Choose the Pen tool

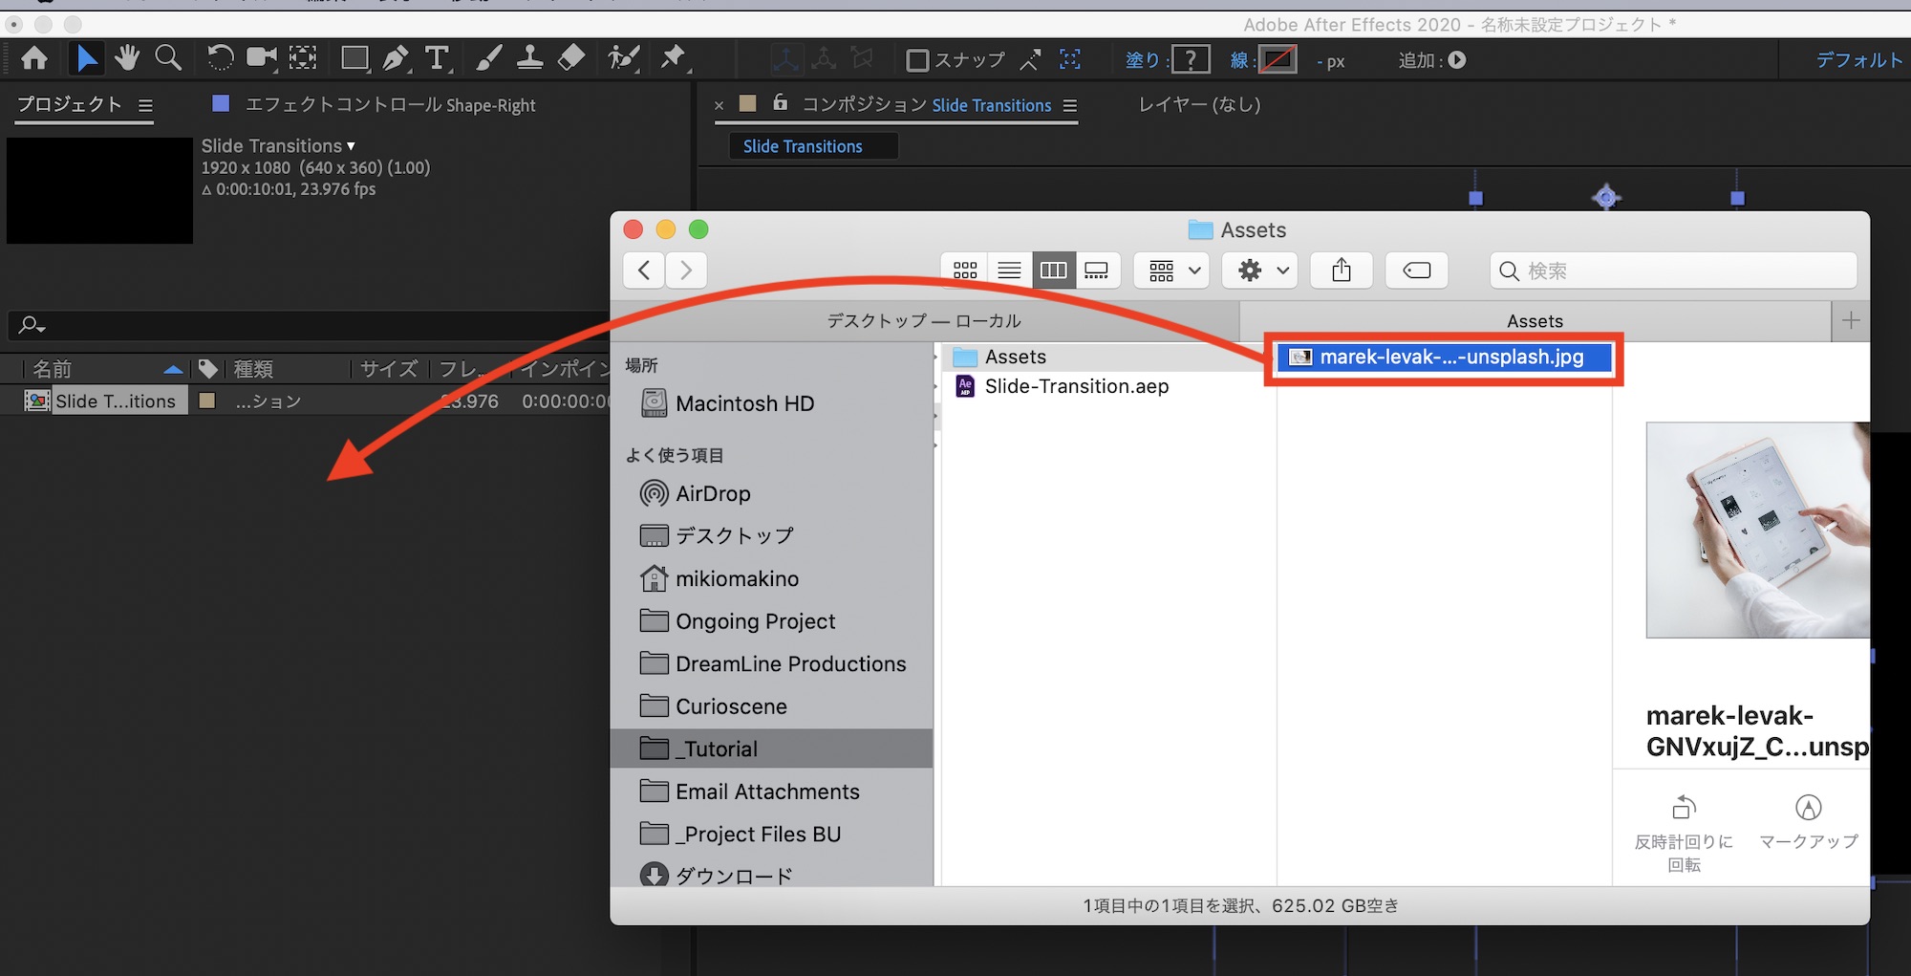pos(395,59)
